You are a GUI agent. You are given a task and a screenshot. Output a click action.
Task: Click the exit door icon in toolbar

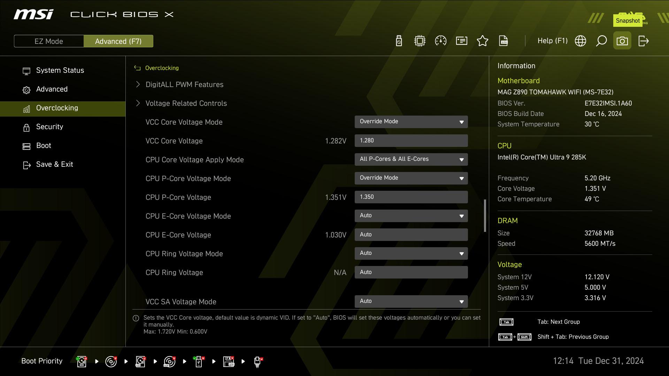643,41
